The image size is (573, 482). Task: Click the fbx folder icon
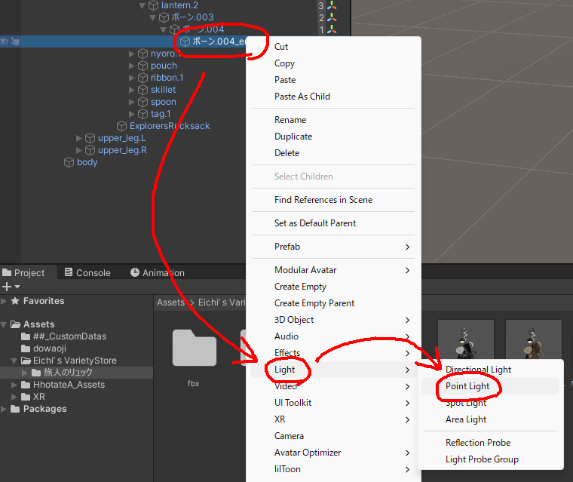point(194,348)
